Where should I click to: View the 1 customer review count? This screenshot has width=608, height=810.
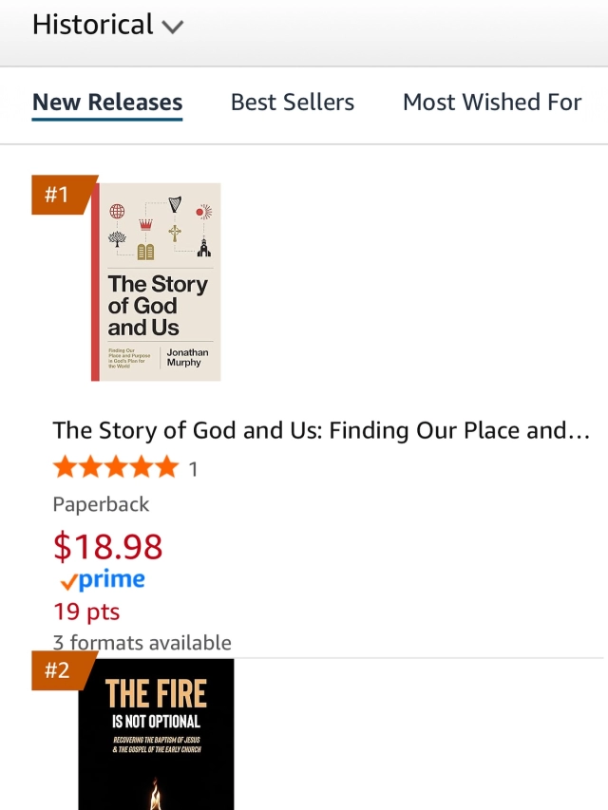(194, 468)
